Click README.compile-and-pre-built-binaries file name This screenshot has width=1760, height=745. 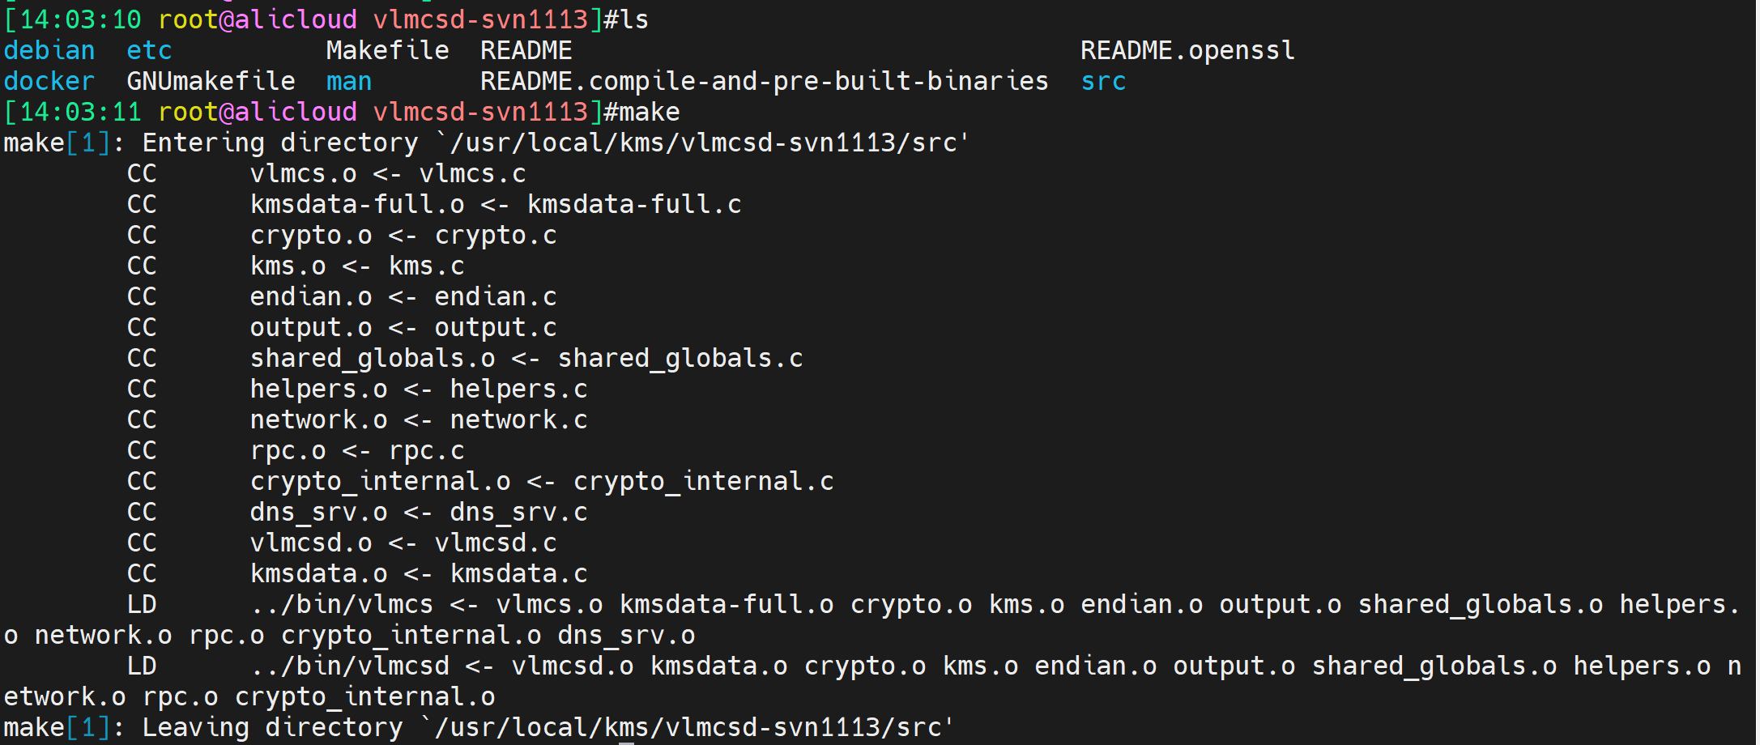coord(764,82)
